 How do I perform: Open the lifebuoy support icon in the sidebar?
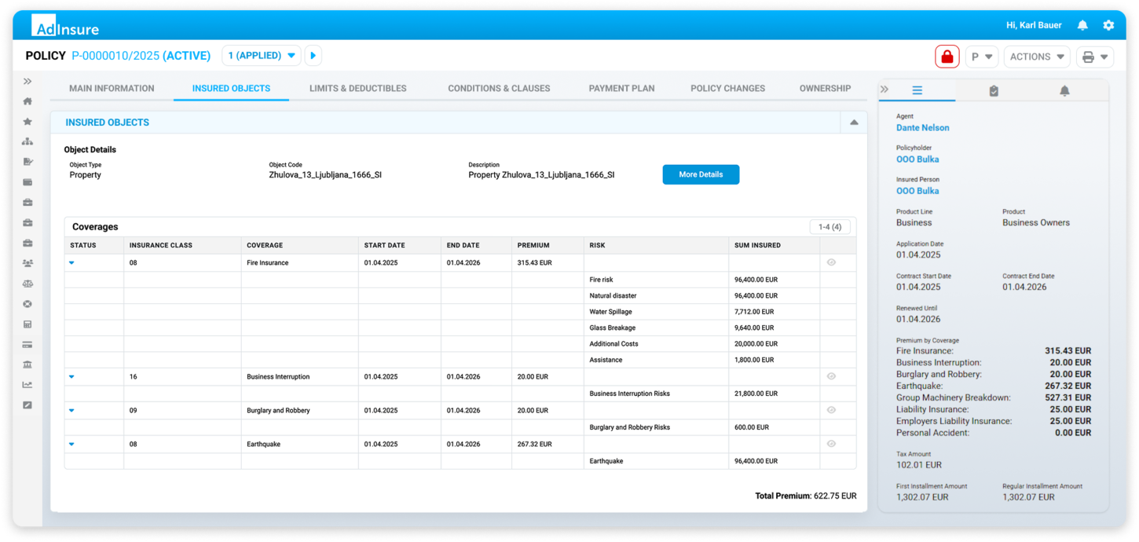27,304
